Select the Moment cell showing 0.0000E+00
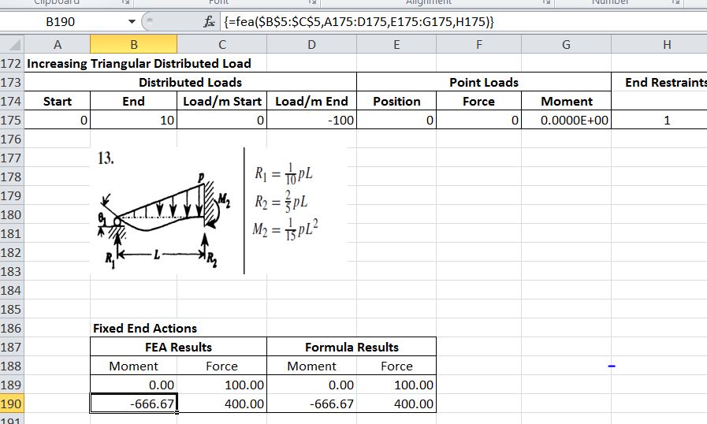This screenshot has width=707, height=424. [566, 121]
